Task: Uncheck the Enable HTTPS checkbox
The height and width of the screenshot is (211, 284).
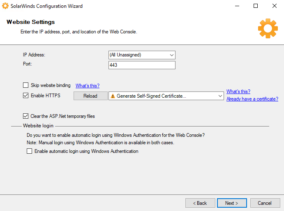Action: pos(26,96)
